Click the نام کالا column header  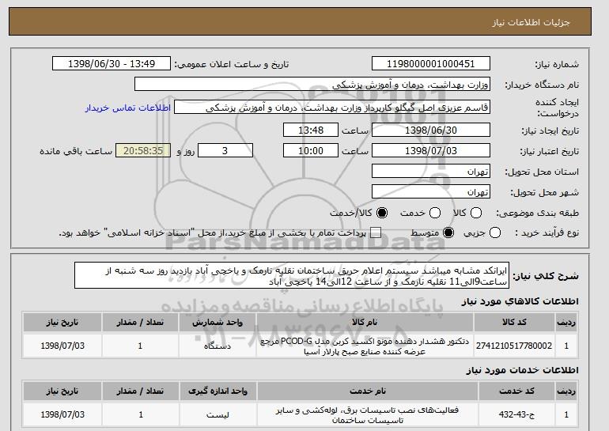click(365, 323)
